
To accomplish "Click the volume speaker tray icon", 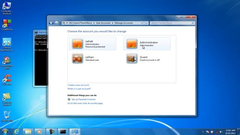I will point(221,132).
